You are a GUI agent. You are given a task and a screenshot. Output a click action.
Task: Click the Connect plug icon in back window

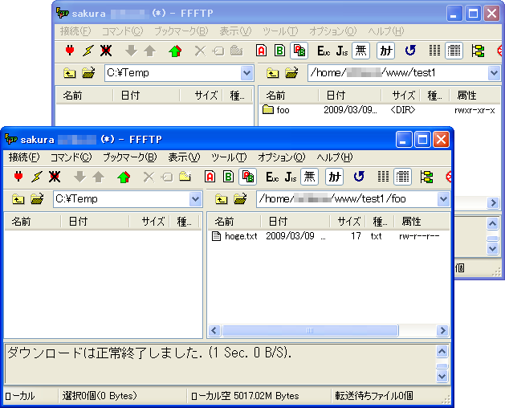tap(70, 51)
